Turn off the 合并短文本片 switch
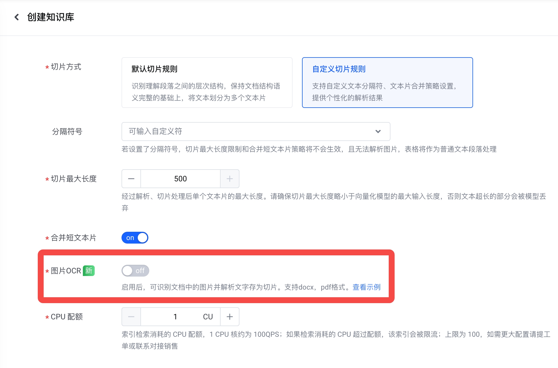The image size is (558, 368). coord(135,238)
